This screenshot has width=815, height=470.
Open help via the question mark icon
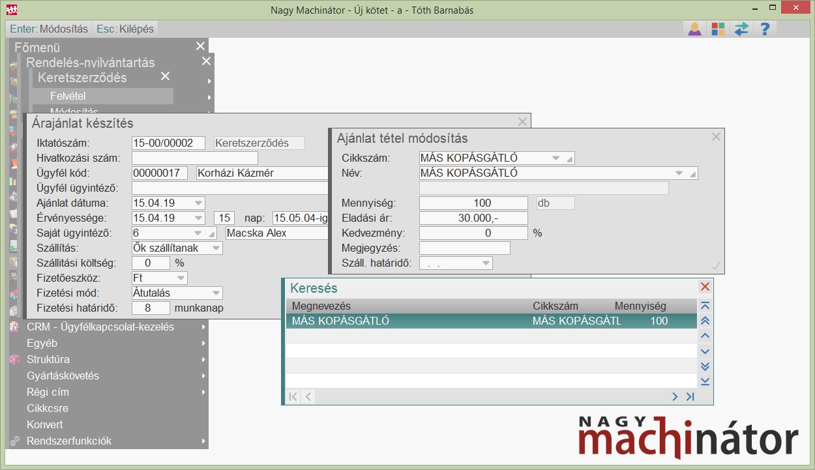tap(765, 29)
